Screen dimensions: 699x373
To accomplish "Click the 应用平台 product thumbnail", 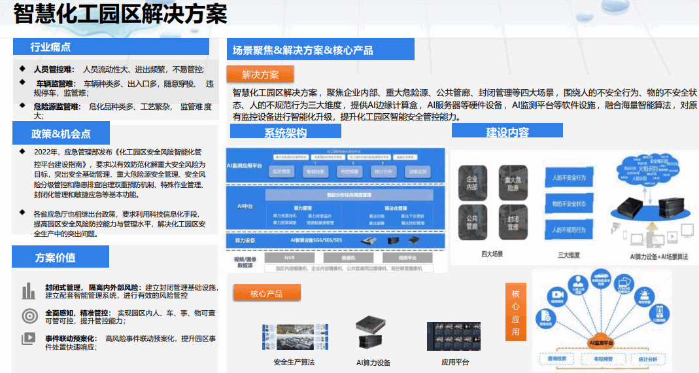I will [x=454, y=337].
